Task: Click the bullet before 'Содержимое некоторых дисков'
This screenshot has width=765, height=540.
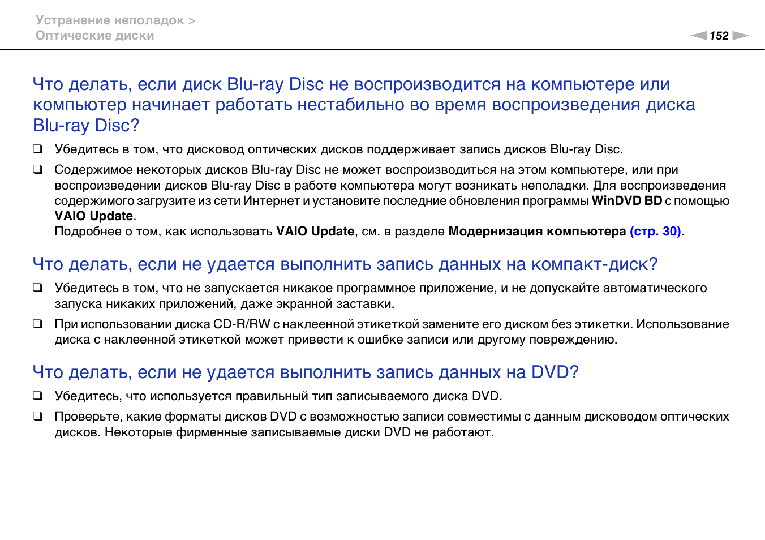Action: (x=38, y=170)
